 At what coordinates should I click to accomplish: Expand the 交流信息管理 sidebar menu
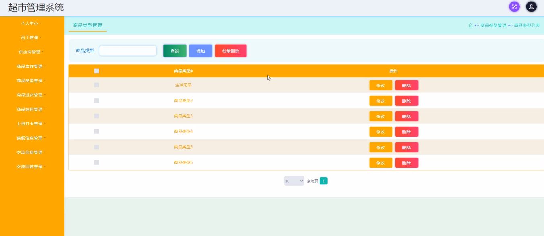tap(31, 152)
